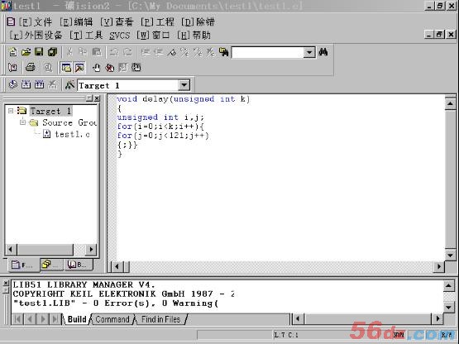Click the Print icon in the toolbar
Viewport: 459px width, 344px height.
pyautogui.click(x=30, y=68)
